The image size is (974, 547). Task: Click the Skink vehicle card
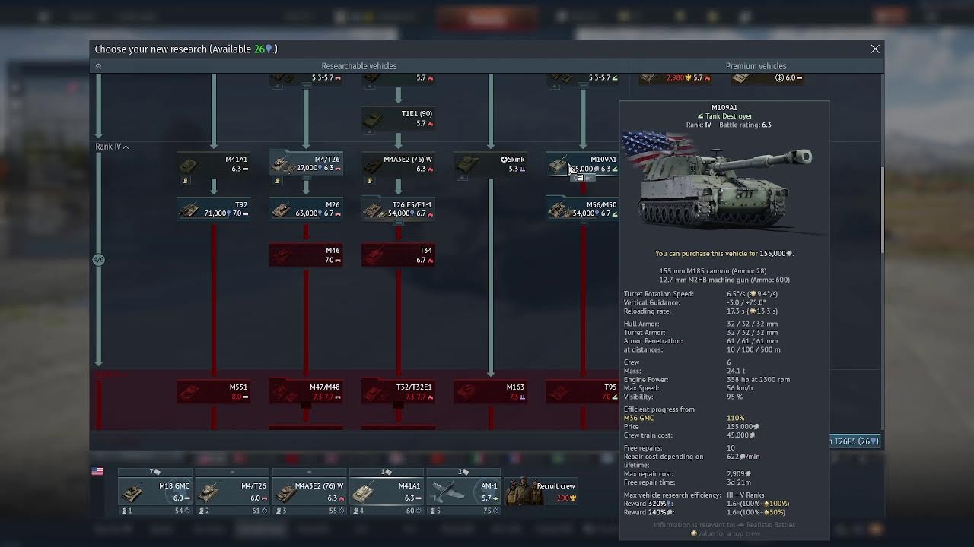pyautogui.click(x=491, y=164)
